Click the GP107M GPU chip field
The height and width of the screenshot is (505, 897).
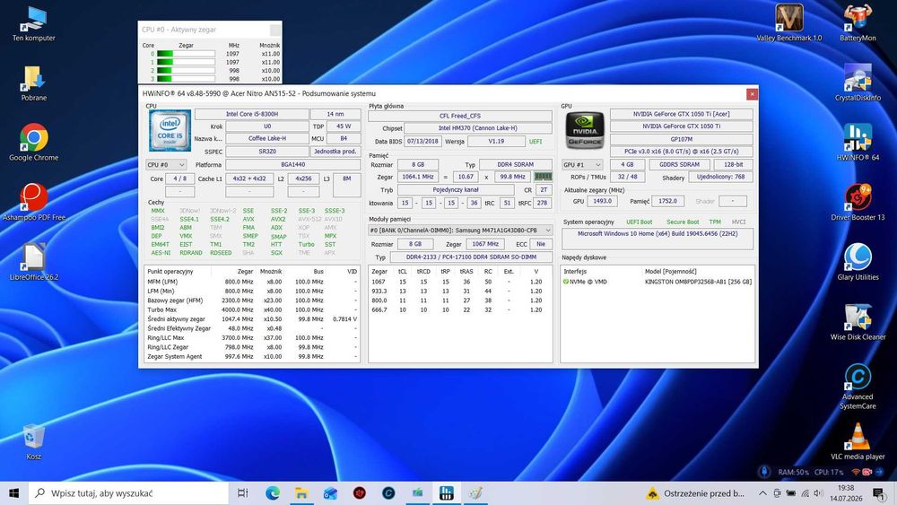682,139
